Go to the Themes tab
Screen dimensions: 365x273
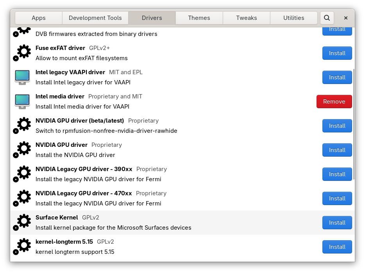(199, 18)
